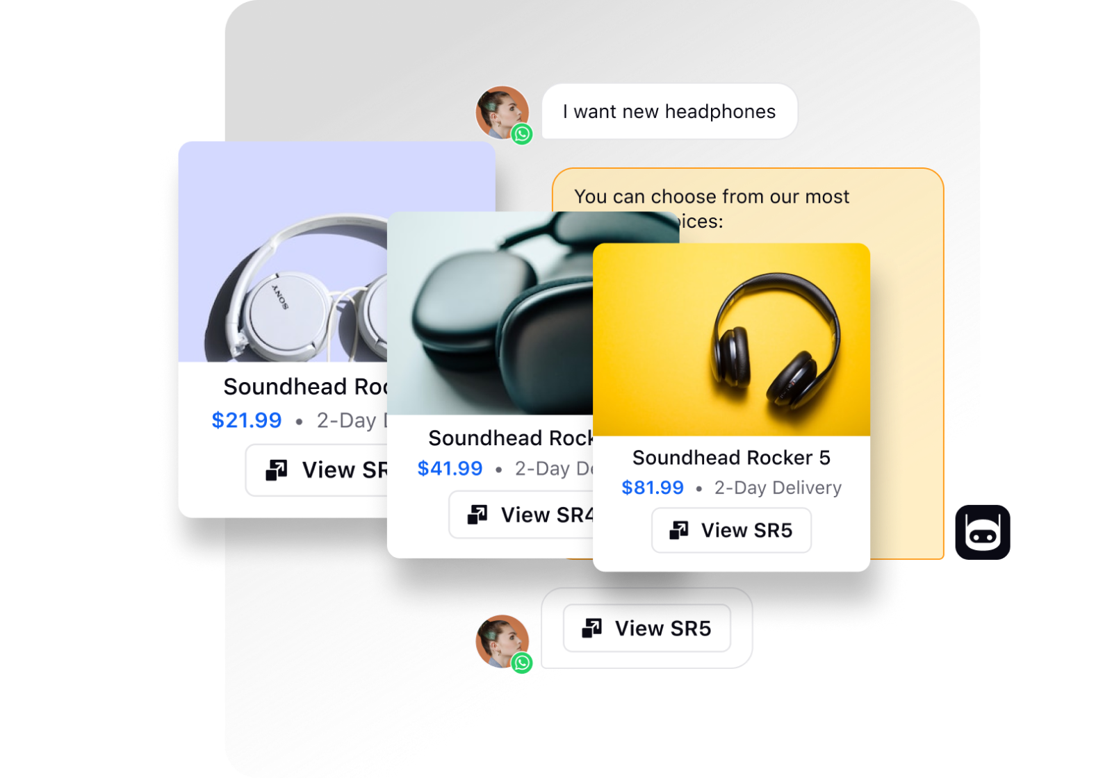The height and width of the screenshot is (778, 1112).
Task: Click the link icon in first card's View button
Action: (x=277, y=470)
